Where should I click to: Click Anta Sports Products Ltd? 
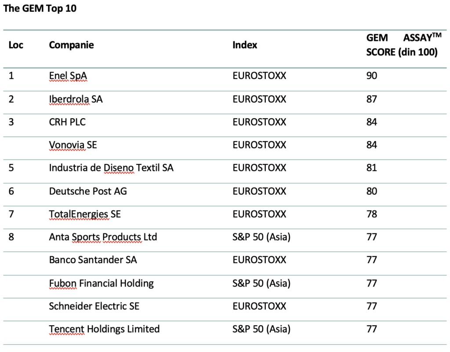(x=103, y=237)
